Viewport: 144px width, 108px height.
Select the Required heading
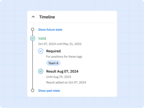54,51
